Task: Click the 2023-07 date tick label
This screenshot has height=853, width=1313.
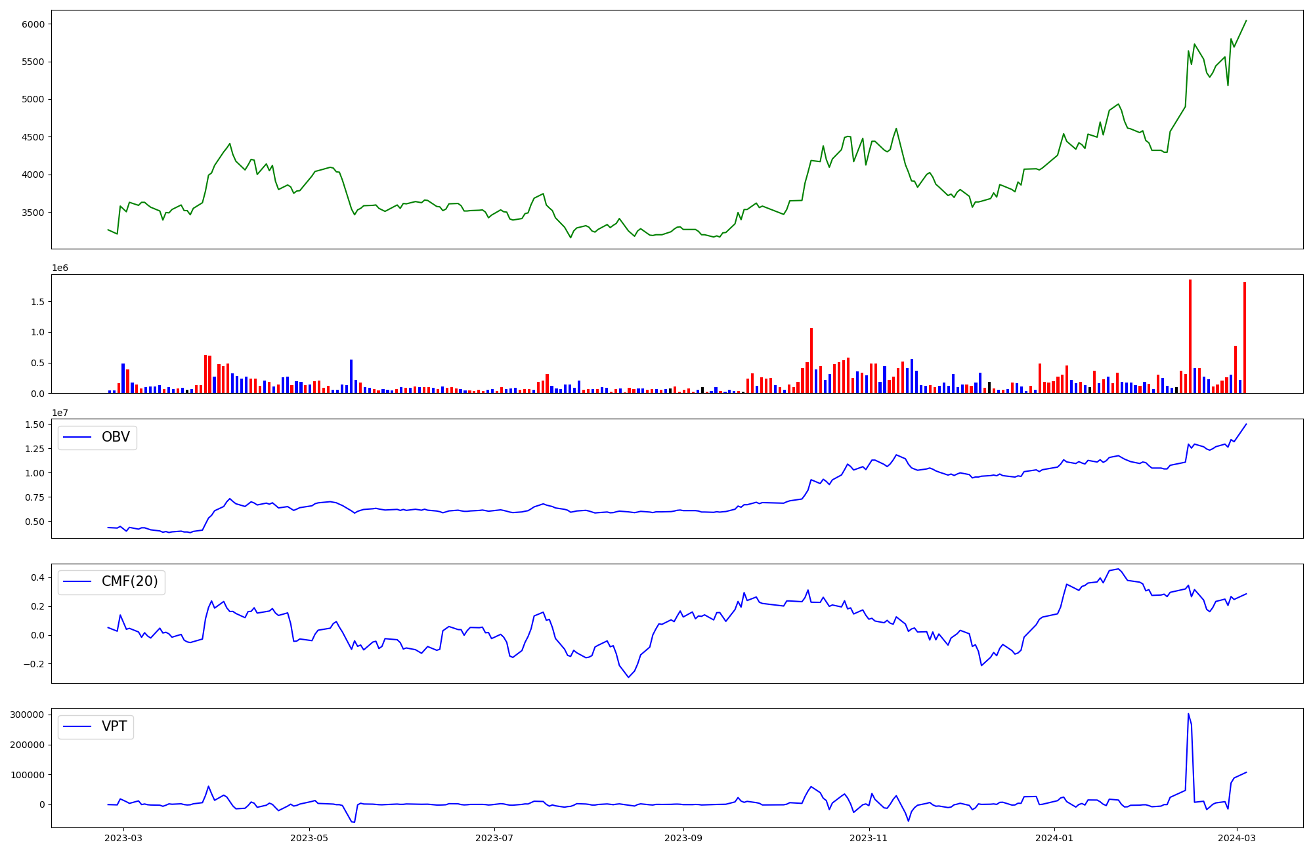Action: (494, 838)
